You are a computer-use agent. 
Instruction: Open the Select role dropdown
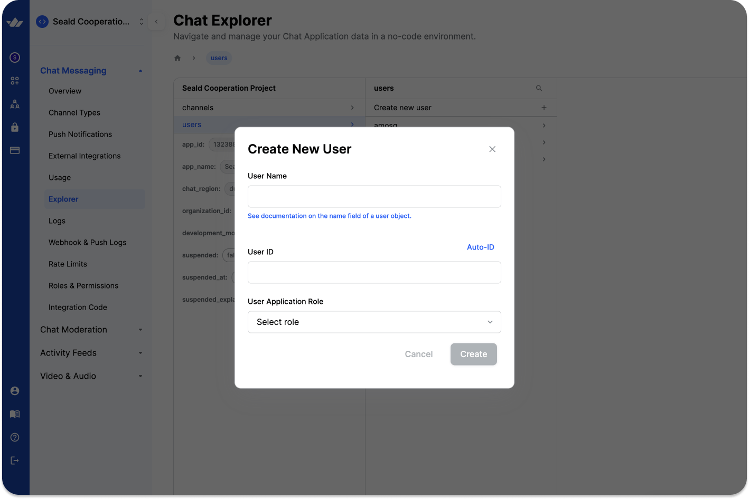click(374, 322)
